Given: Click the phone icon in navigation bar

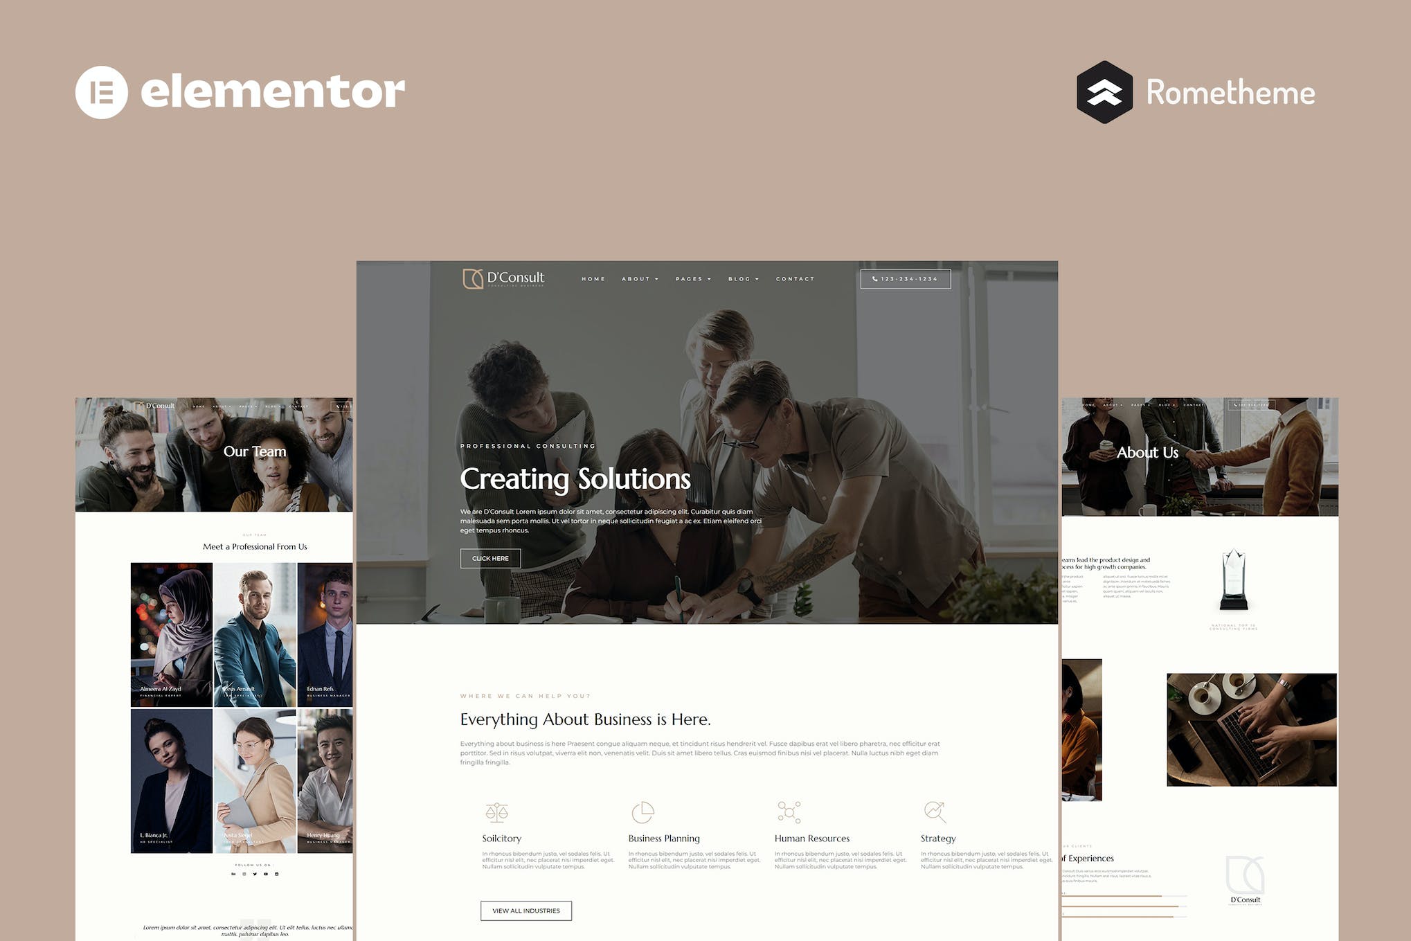Looking at the screenshot, I should [x=874, y=277].
